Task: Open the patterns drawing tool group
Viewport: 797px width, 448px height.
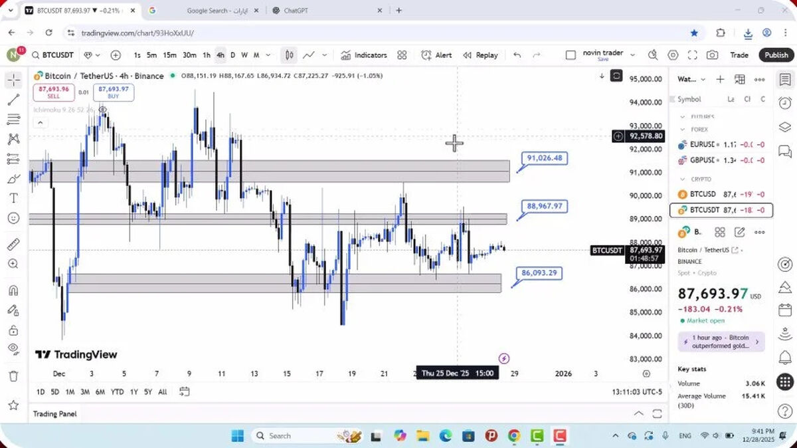Action: [x=13, y=140]
